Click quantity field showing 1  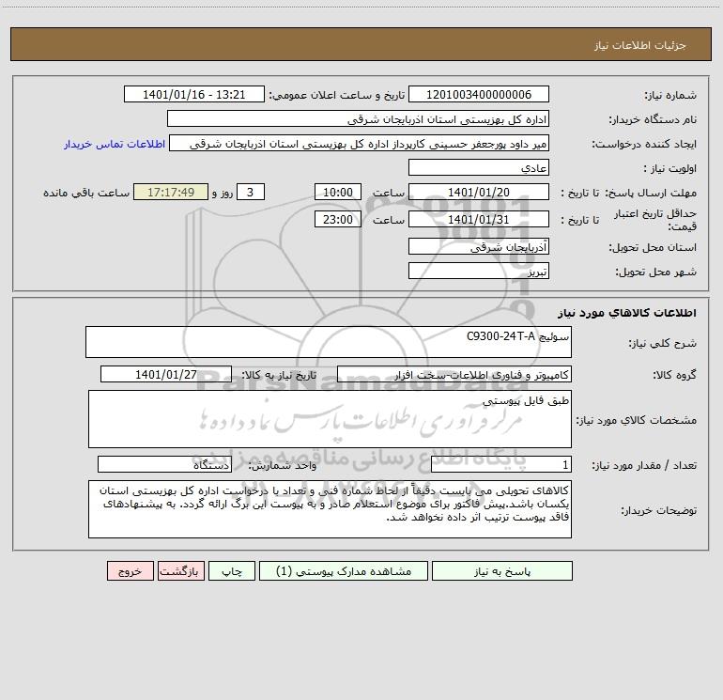501,465
